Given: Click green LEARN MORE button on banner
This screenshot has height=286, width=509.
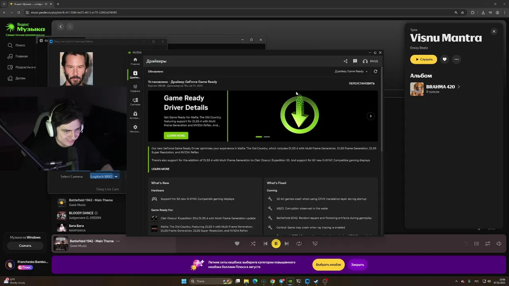Looking at the screenshot, I should click(176, 135).
